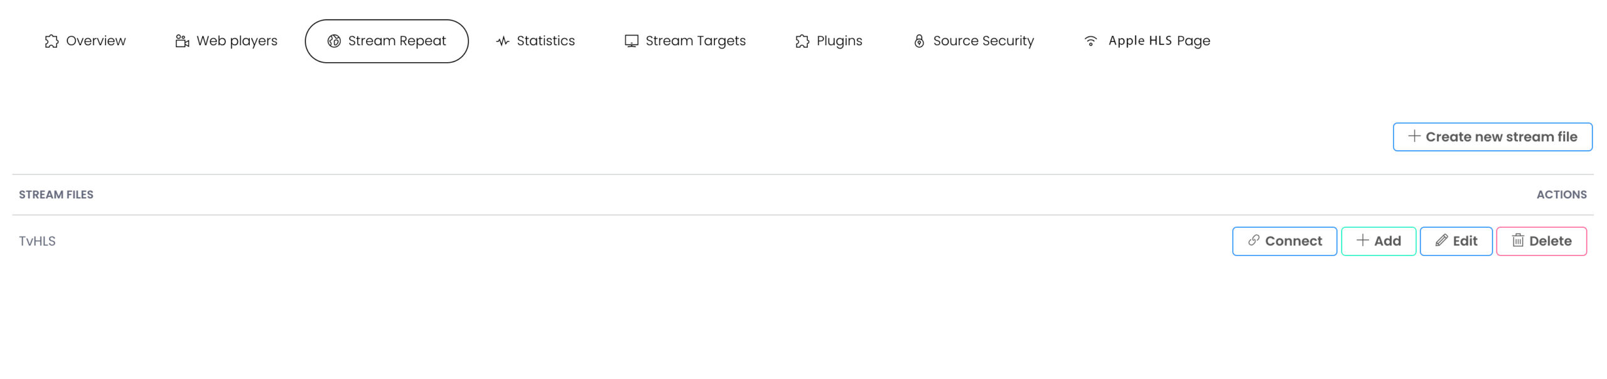Click the Overview puzzle-piece icon
This screenshot has height=379, width=1607.
(x=51, y=41)
